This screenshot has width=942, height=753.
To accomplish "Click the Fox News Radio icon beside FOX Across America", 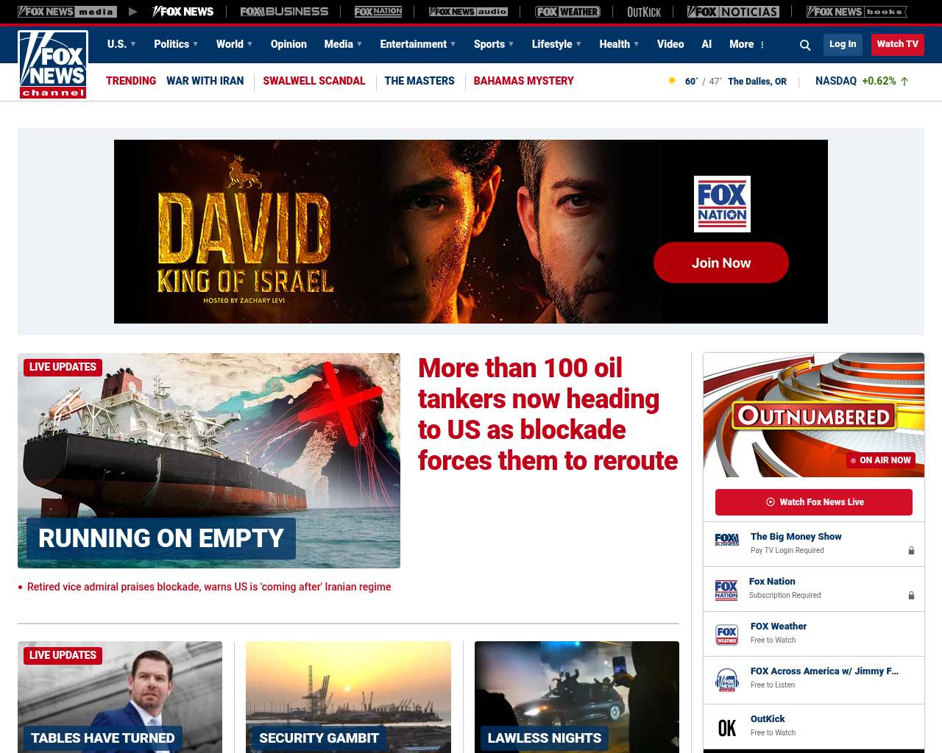I will (726, 680).
